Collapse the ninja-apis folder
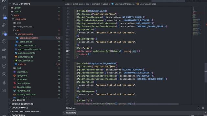The height and width of the screenshot is (116, 207). [20, 19]
